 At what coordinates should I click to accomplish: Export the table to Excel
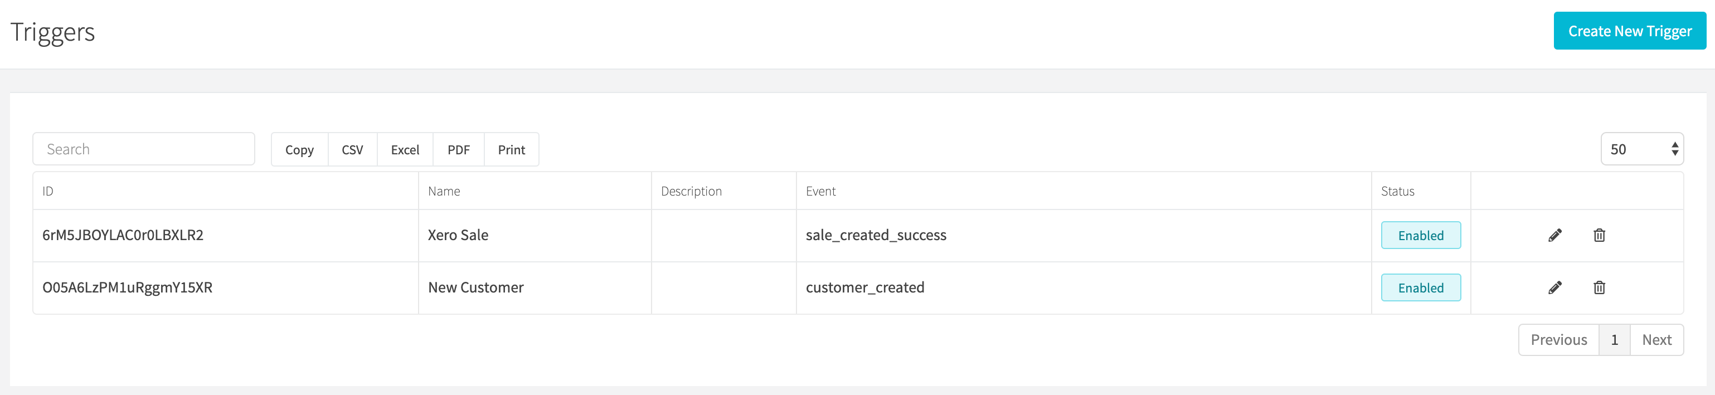(x=405, y=150)
